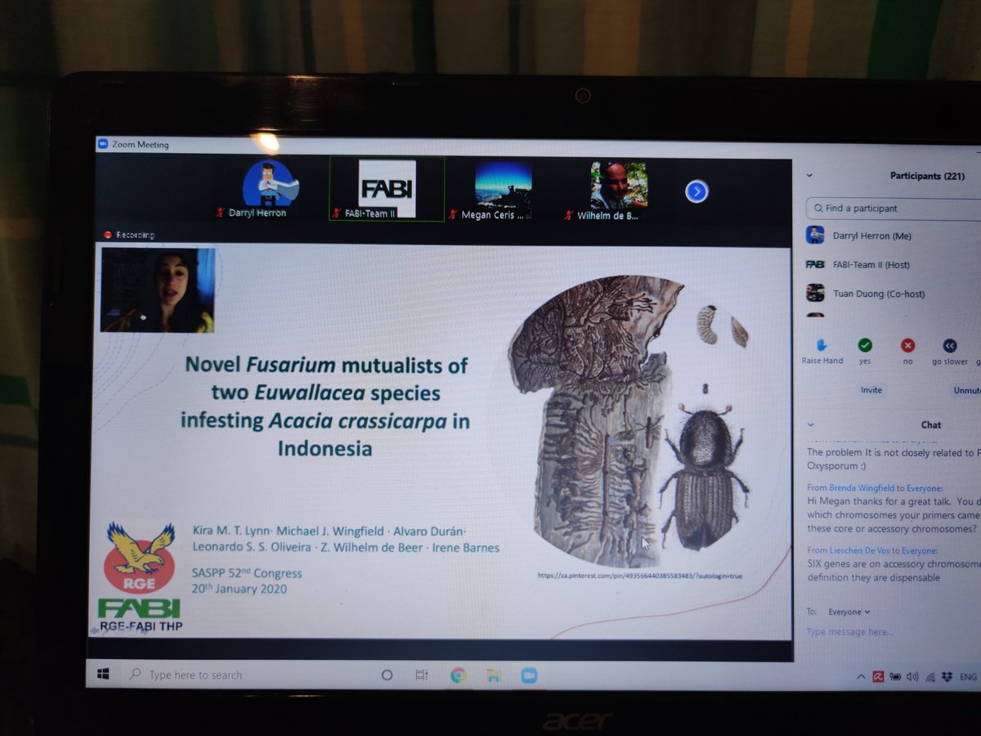Click the blue arrow to view more participants
The height and width of the screenshot is (736, 981).
coord(696,191)
